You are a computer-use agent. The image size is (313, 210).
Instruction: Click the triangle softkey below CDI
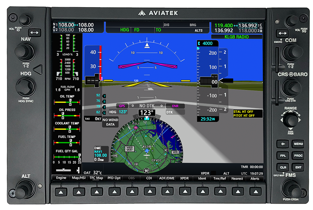pyautogui.click(x=150, y=192)
